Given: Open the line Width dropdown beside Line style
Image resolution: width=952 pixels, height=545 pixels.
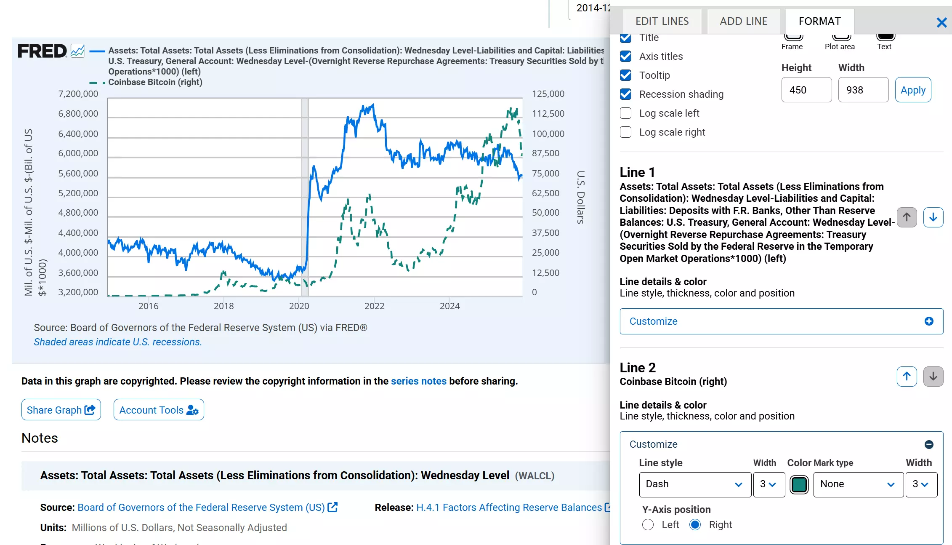Looking at the screenshot, I should pos(769,484).
